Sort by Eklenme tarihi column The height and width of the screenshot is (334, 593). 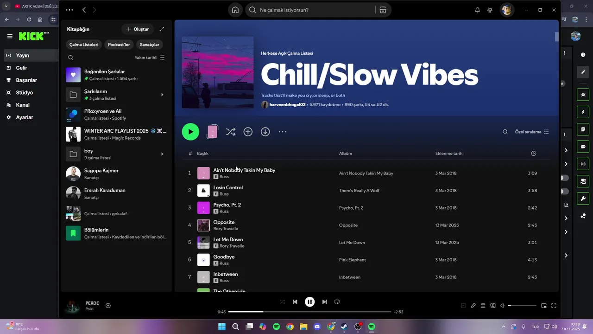(449, 154)
